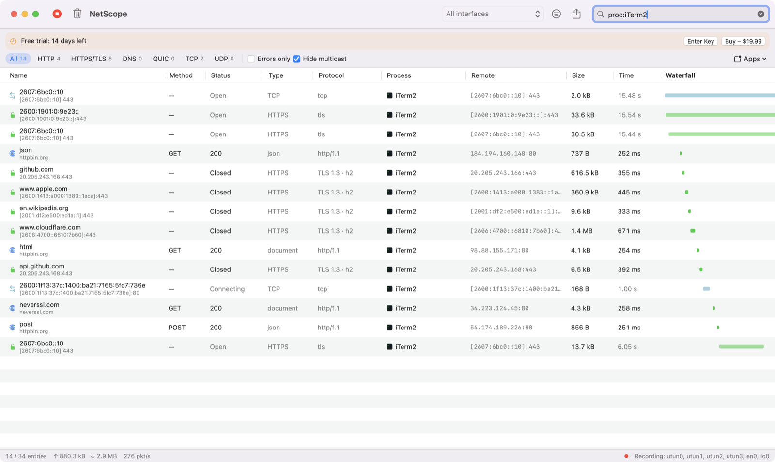Switch to the HTTP filter tab

coord(49,59)
